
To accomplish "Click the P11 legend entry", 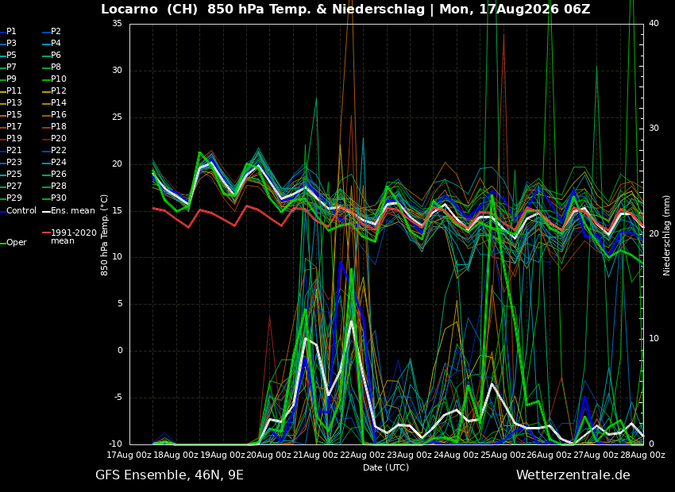I will point(11,90).
